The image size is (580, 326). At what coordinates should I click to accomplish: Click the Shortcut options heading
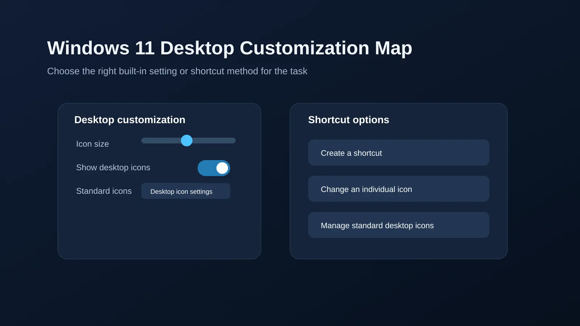click(x=348, y=120)
